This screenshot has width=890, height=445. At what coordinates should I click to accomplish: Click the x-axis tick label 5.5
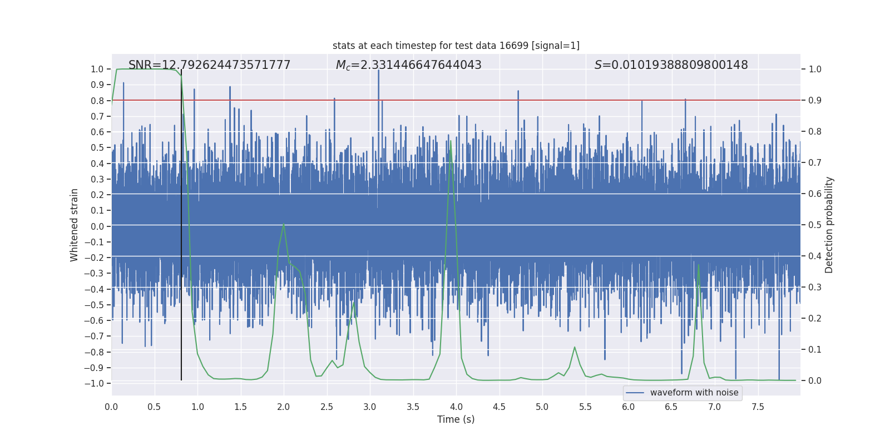[x=585, y=407]
